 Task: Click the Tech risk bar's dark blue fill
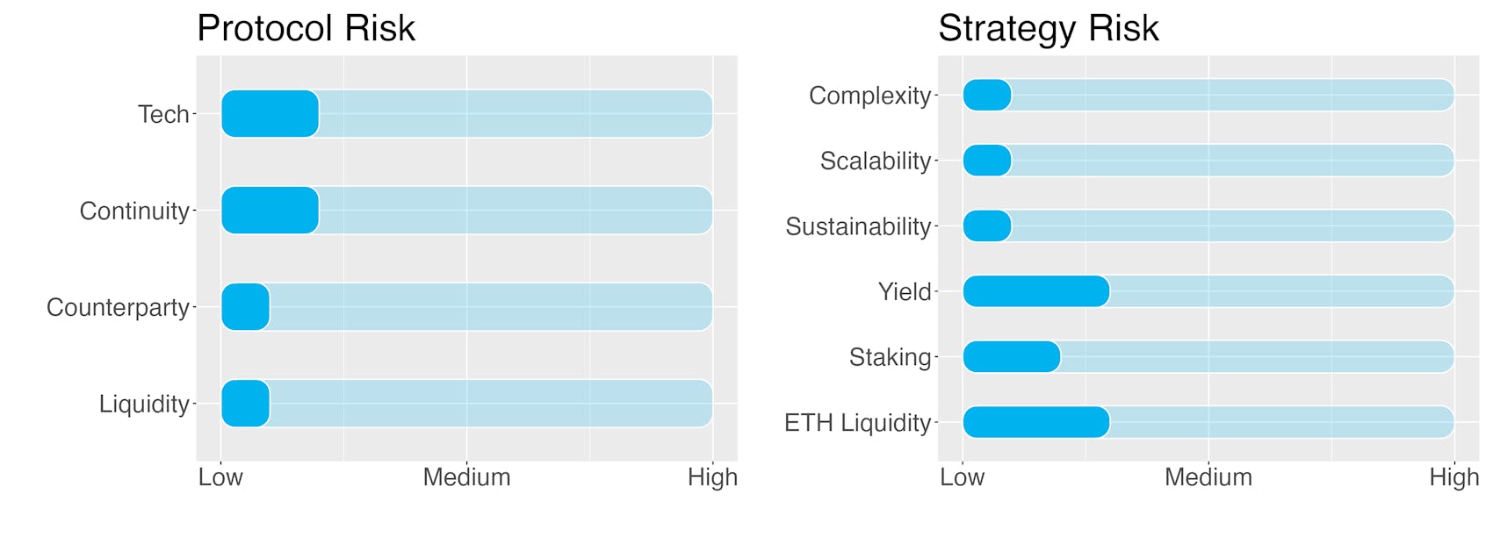click(270, 114)
